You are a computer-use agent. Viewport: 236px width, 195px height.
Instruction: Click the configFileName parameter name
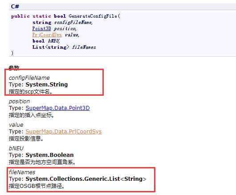(29, 78)
